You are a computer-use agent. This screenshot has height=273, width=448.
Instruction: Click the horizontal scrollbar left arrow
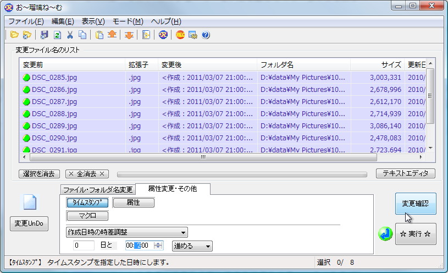coord(24,157)
